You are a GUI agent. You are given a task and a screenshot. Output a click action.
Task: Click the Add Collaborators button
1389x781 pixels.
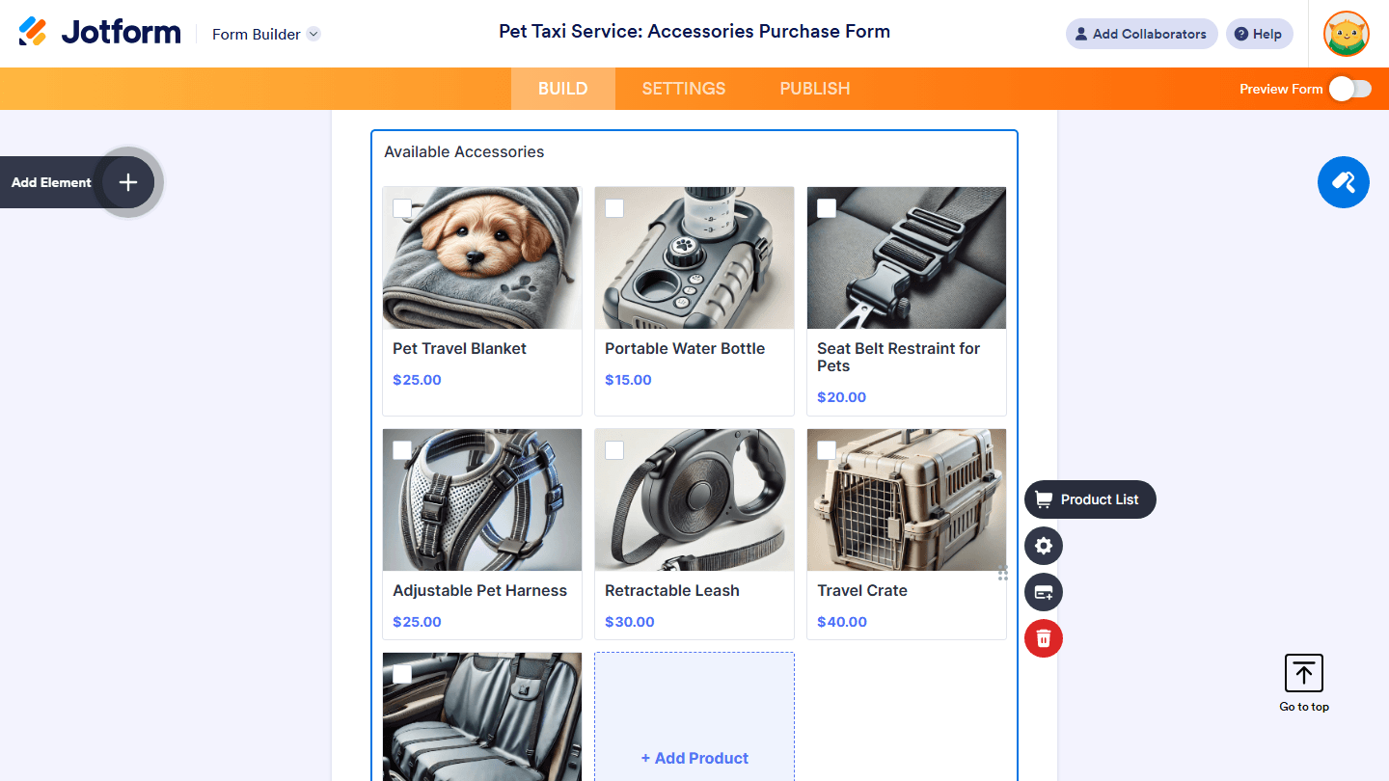(x=1141, y=34)
